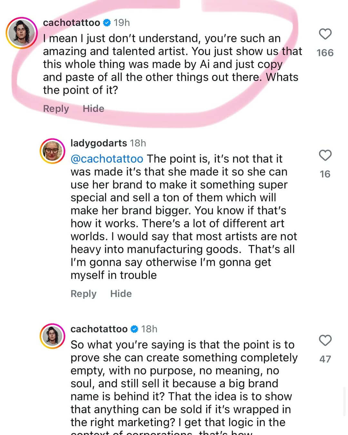View the 16 likes on ladygodarts' reply
348x435 pixels.
[325, 174]
